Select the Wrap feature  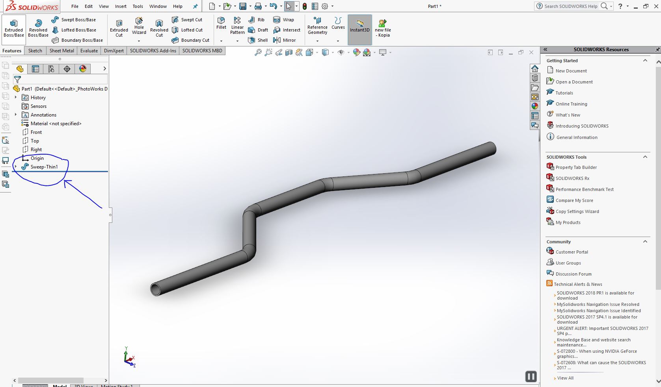click(284, 20)
